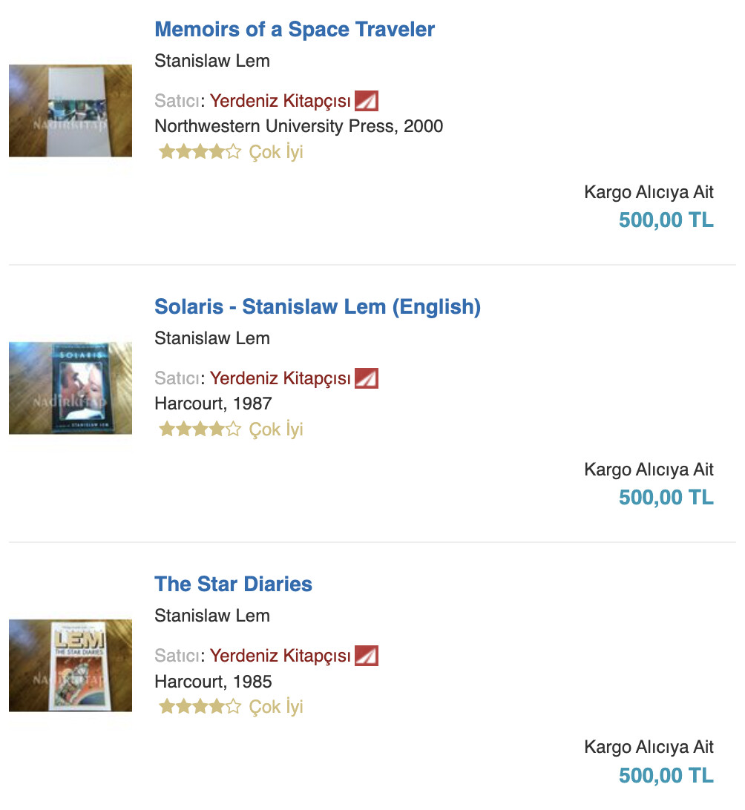Image resolution: width=745 pixels, height=810 pixels.
Task: Click the seller badge icon for Memoirs of a Space Traveler
Action: pos(367,101)
